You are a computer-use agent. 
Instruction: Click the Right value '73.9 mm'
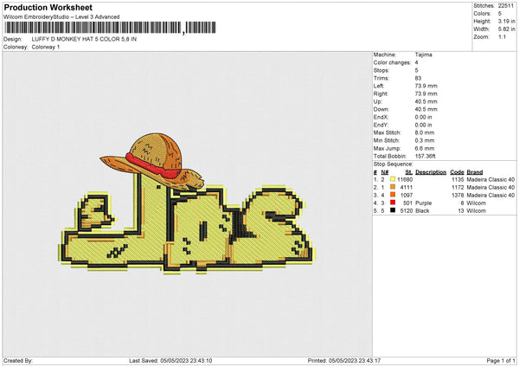426,93
